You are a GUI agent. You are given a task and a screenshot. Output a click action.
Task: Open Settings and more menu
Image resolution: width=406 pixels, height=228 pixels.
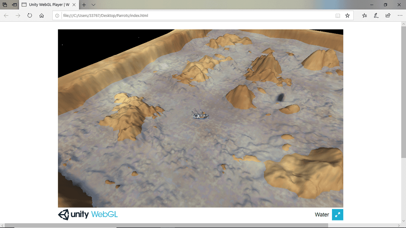(400, 16)
